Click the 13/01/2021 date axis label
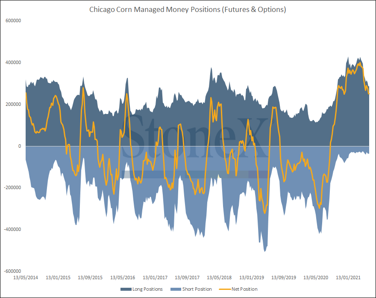This screenshot has width=376, height=298. tap(348, 278)
